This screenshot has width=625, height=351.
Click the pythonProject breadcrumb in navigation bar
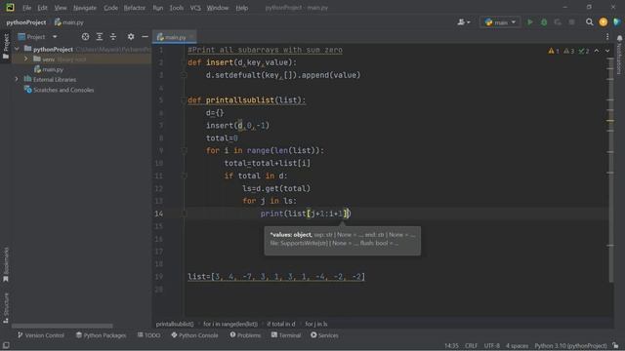point(26,22)
